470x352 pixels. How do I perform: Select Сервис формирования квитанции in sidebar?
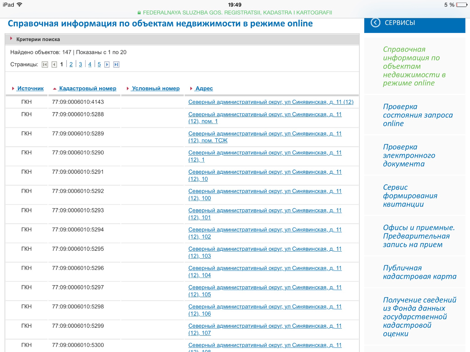pos(410,196)
